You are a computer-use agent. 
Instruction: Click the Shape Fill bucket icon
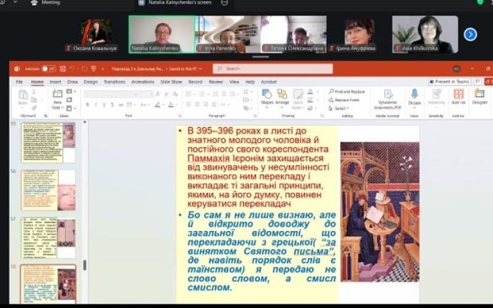[311, 91]
